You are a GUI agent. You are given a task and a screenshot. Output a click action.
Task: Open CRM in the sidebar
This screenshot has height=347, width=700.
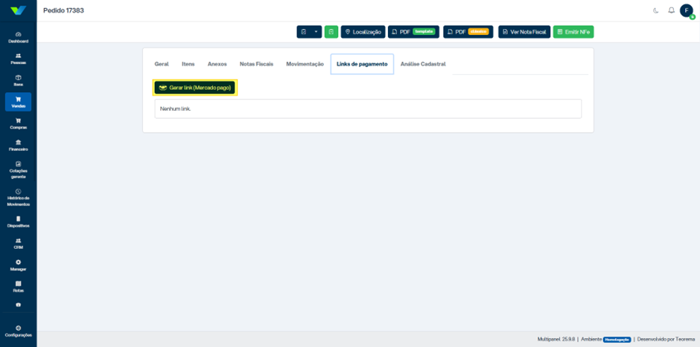(x=19, y=243)
